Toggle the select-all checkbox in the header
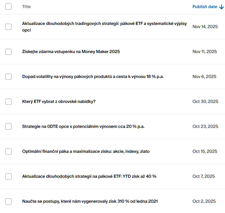The image size is (225, 213). point(8,7)
